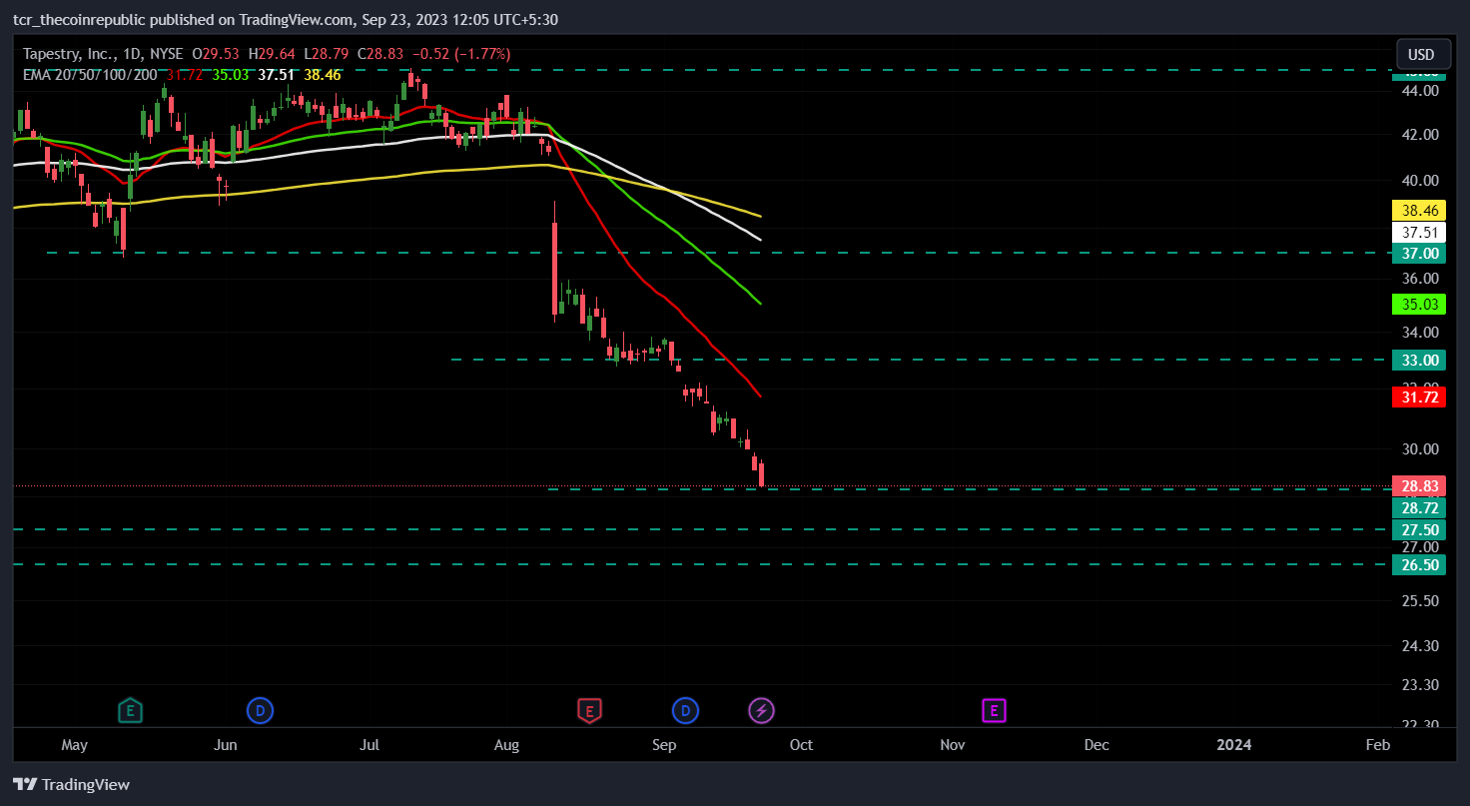1470x806 pixels.
Task: Click the red earnings E icon in August
Action: [589, 711]
